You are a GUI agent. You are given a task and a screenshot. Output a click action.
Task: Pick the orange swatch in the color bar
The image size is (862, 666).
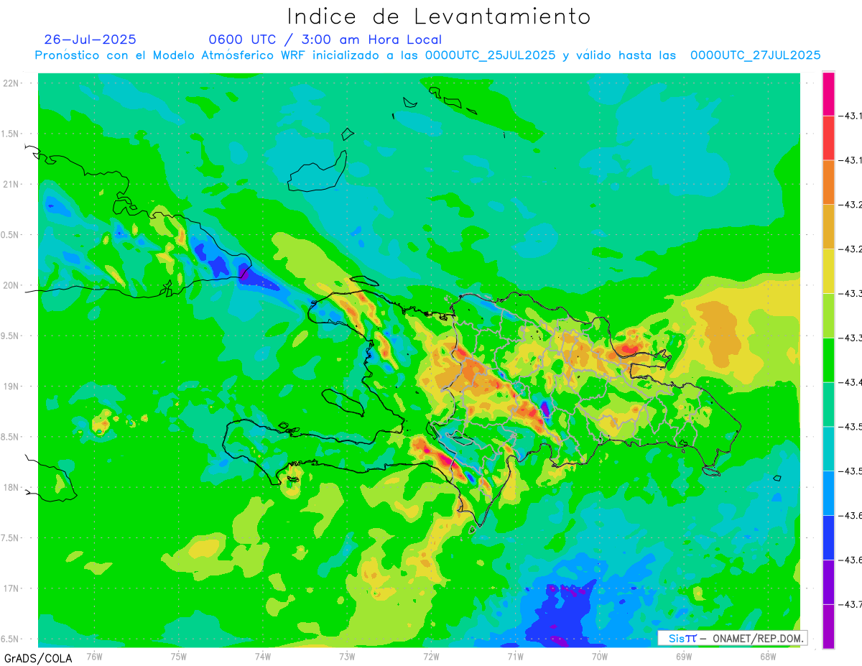[828, 182]
